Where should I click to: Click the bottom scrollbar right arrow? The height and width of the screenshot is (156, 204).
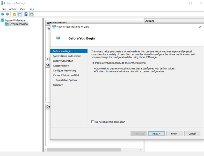pos(141,150)
